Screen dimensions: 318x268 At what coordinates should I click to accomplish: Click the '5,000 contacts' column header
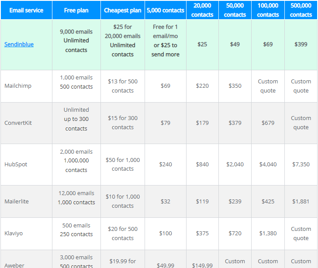(x=166, y=10)
